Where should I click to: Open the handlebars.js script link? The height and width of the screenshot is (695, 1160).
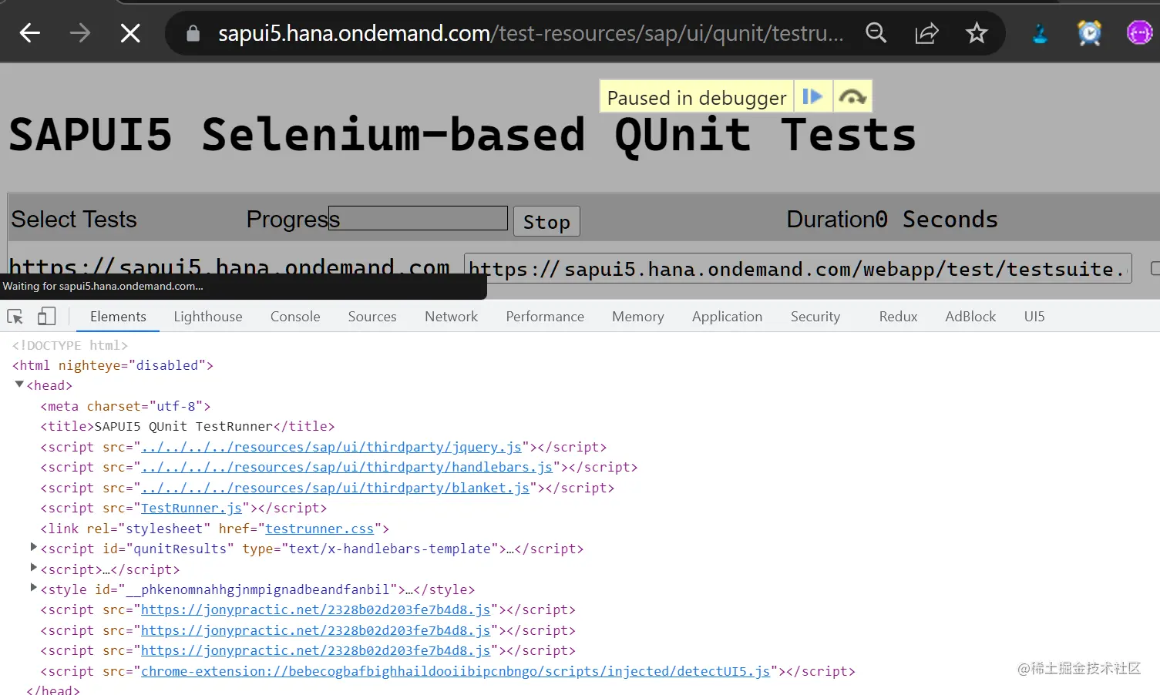[x=347, y=467]
